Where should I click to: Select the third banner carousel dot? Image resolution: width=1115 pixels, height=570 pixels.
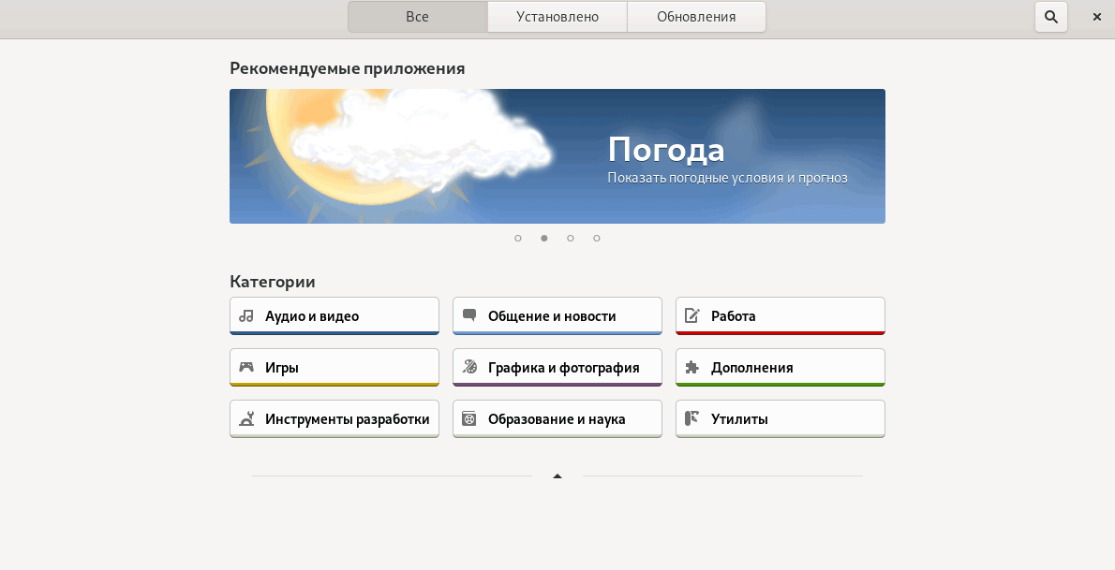(x=571, y=238)
